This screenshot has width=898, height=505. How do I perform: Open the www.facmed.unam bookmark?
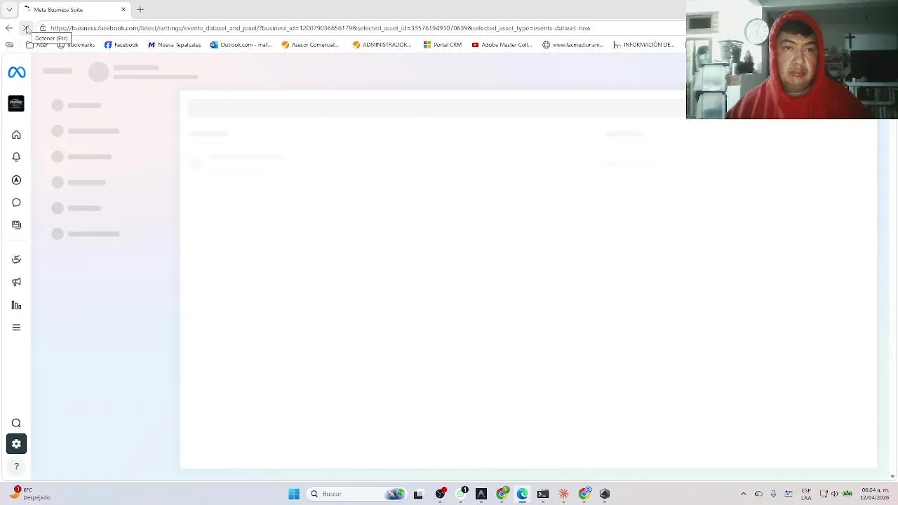pyautogui.click(x=572, y=45)
